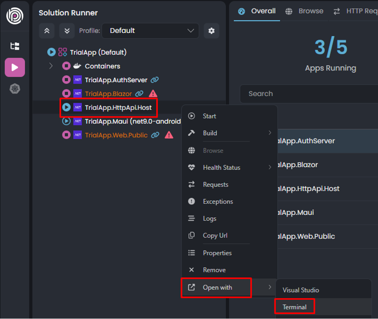
Task: Click Copy Url in the context menu
Action: point(215,236)
